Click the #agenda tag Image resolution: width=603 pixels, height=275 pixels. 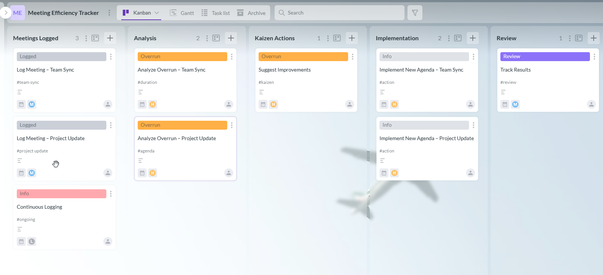146,151
